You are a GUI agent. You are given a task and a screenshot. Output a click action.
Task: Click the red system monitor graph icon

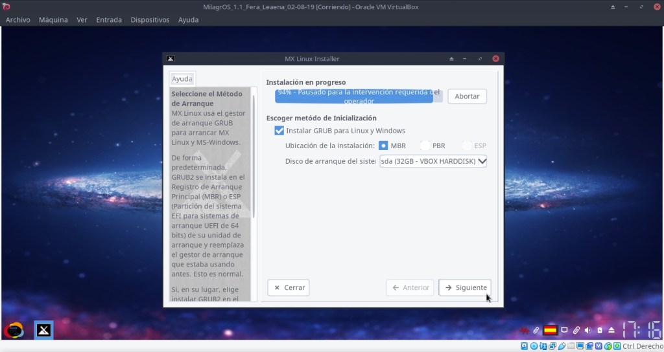pos(524,330)
